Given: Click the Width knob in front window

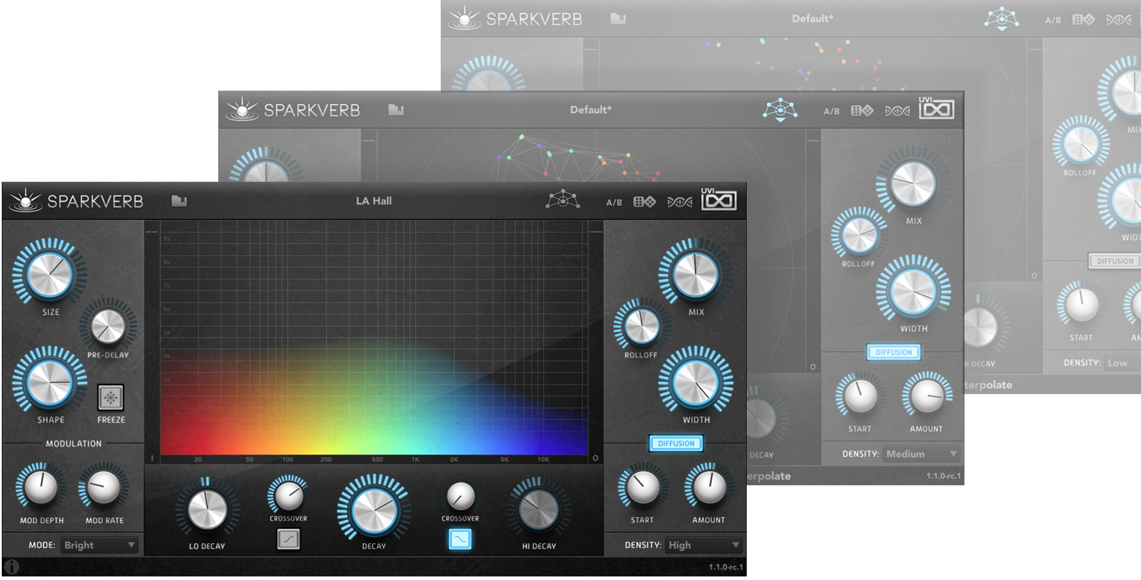Looking at the screenshot, I should [x=696, y=383].
